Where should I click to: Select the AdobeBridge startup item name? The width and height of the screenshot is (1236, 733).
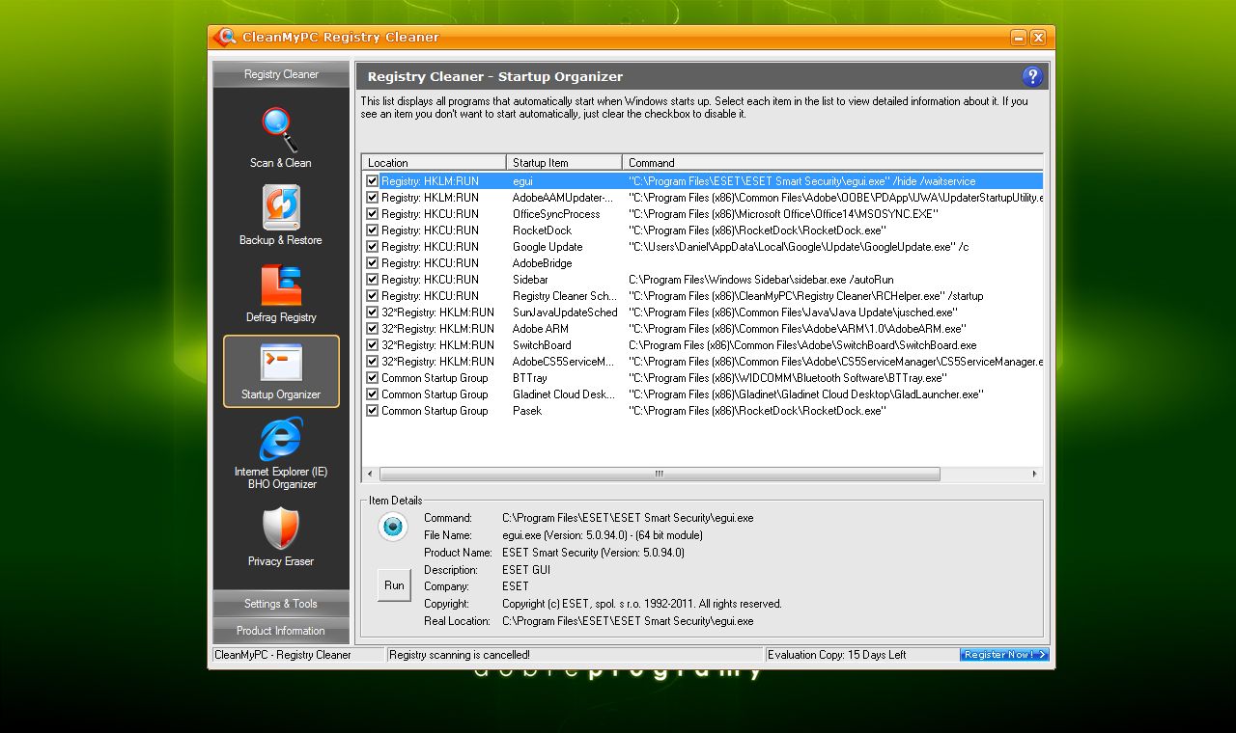click(x=543, y=263)
